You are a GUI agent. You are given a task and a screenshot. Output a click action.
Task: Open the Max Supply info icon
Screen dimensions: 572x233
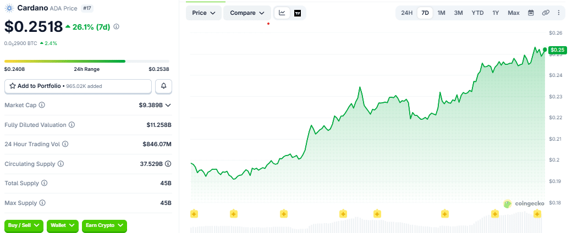(42, 202)
